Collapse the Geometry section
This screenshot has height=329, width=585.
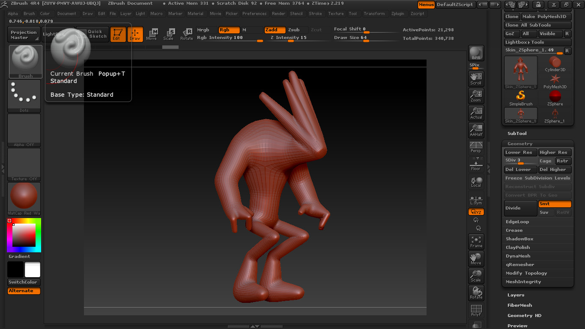point(520,144)
